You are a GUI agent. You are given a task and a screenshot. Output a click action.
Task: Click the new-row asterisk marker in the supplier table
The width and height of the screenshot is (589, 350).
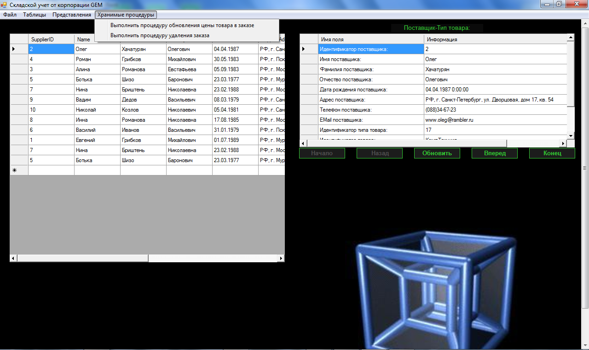(x=14, y=170)
